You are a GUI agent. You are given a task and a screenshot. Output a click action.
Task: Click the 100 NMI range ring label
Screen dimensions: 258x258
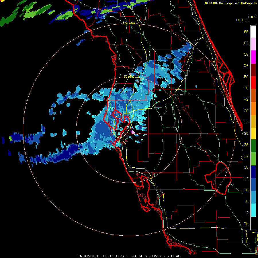[129, 24]
